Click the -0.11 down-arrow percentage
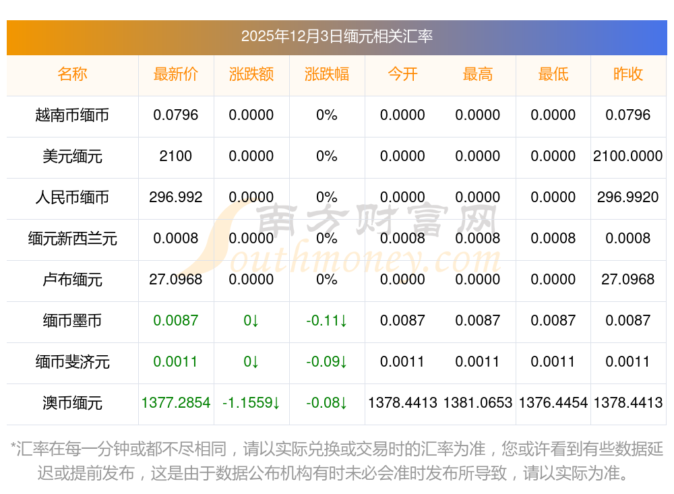 [x=327, y=321]
